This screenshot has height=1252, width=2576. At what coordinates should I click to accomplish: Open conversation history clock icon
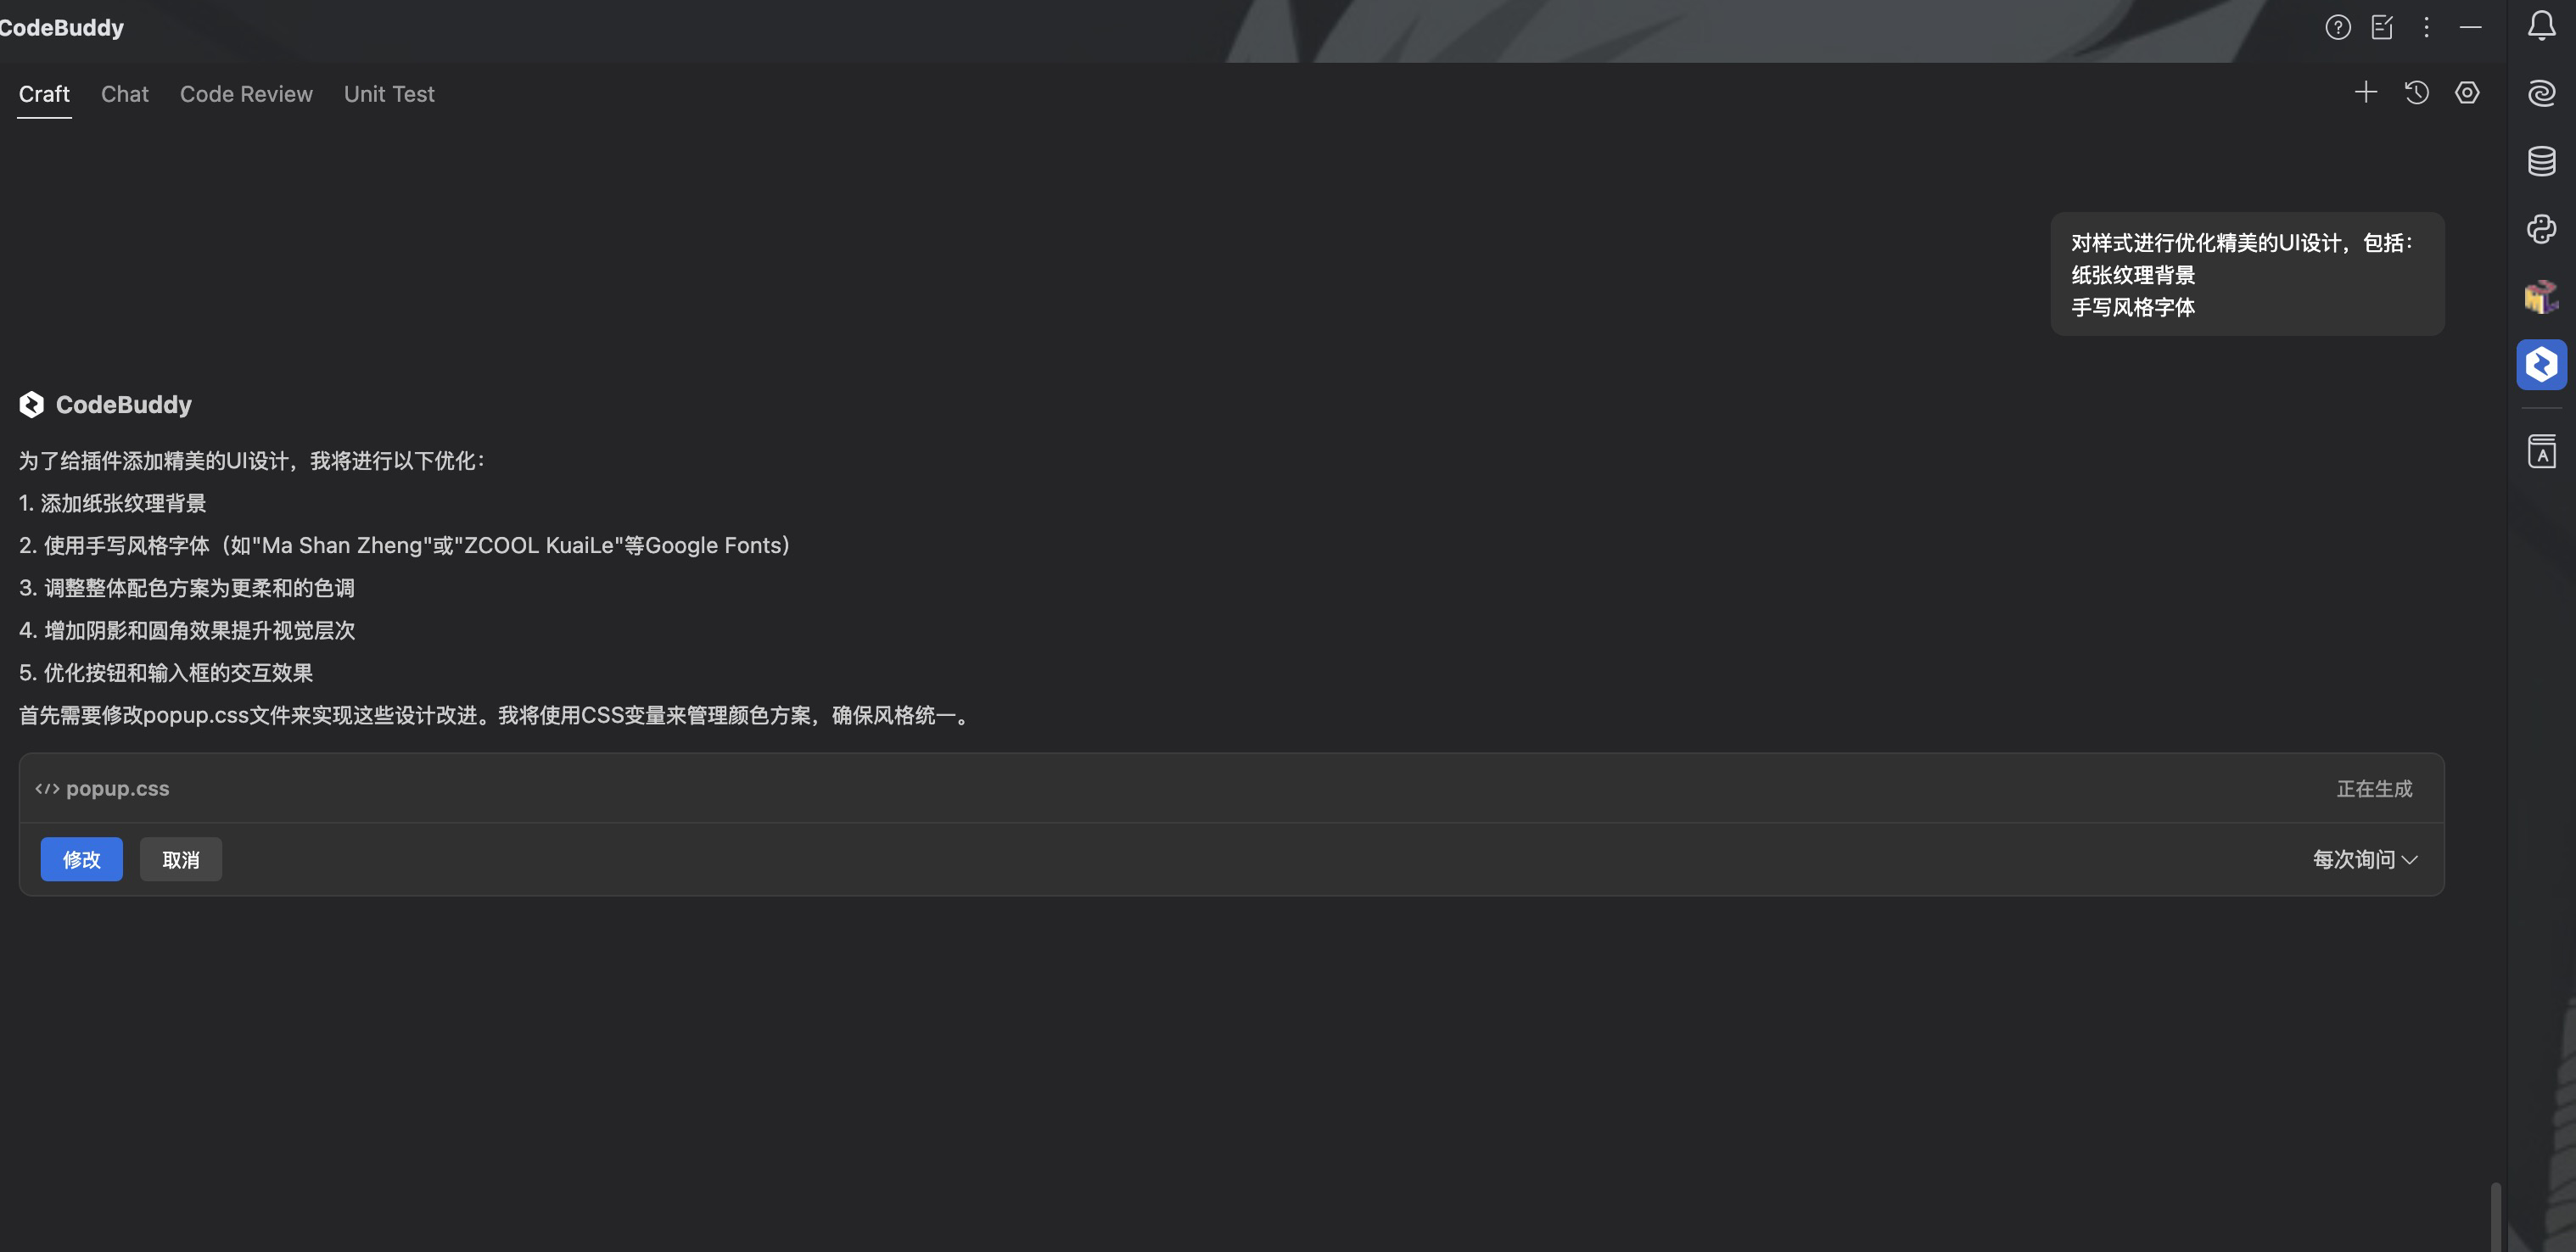[x=2416, y=93]
